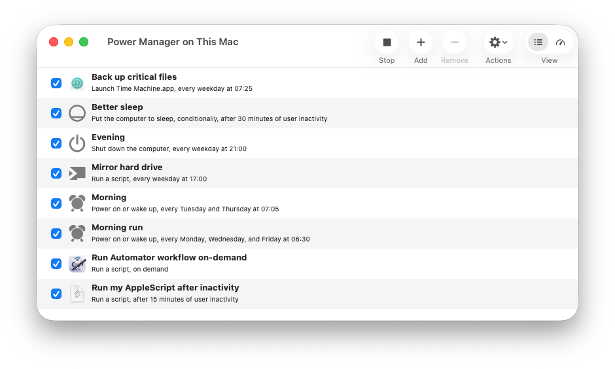Click 'Power on or wake up, every Tuesday and Thursday'
615x369 pixels.
[185, 209]
